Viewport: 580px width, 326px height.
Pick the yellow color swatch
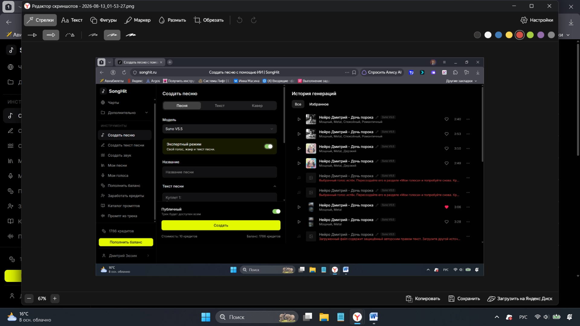click(509, 35)
